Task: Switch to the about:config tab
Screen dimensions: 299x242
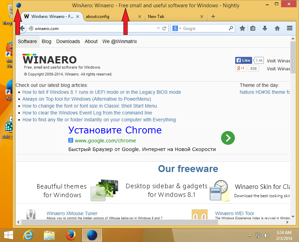Action: (114, 17)
